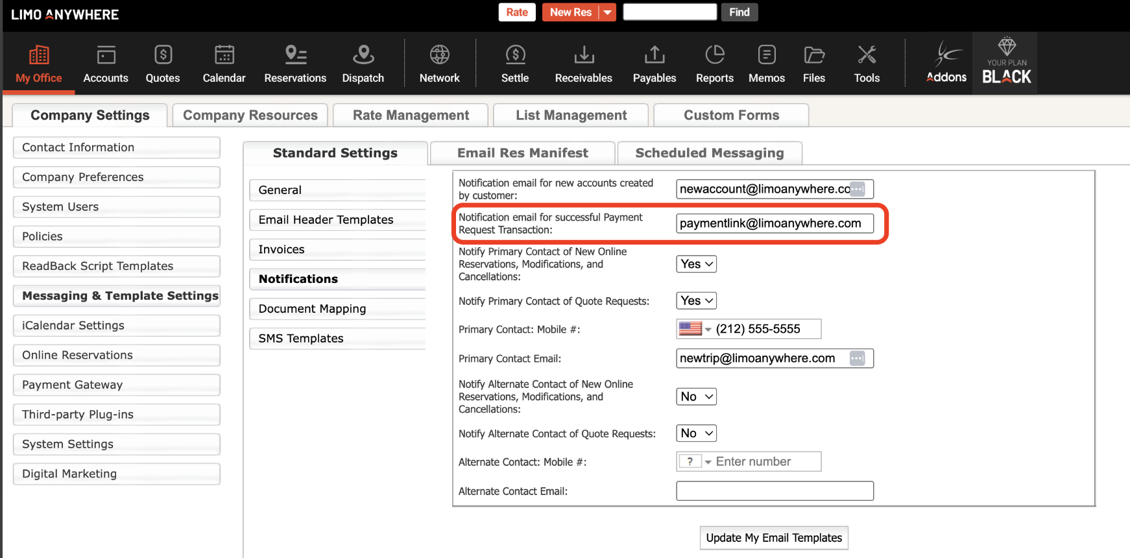Image resolution: width=1130 pixels, height=558 pixels.
Task: Open the Network module
Action: (440, 64)
